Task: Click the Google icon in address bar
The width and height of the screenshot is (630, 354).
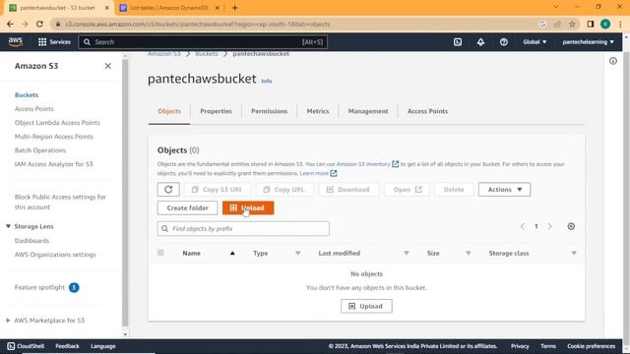Action: 542,24
